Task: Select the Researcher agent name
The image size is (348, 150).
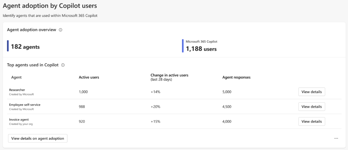Action: tap(17, 90)
